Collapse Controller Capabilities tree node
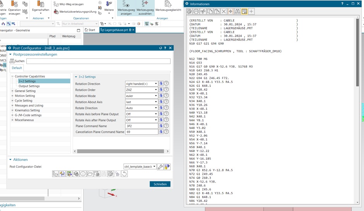 (x=12, y=76)
